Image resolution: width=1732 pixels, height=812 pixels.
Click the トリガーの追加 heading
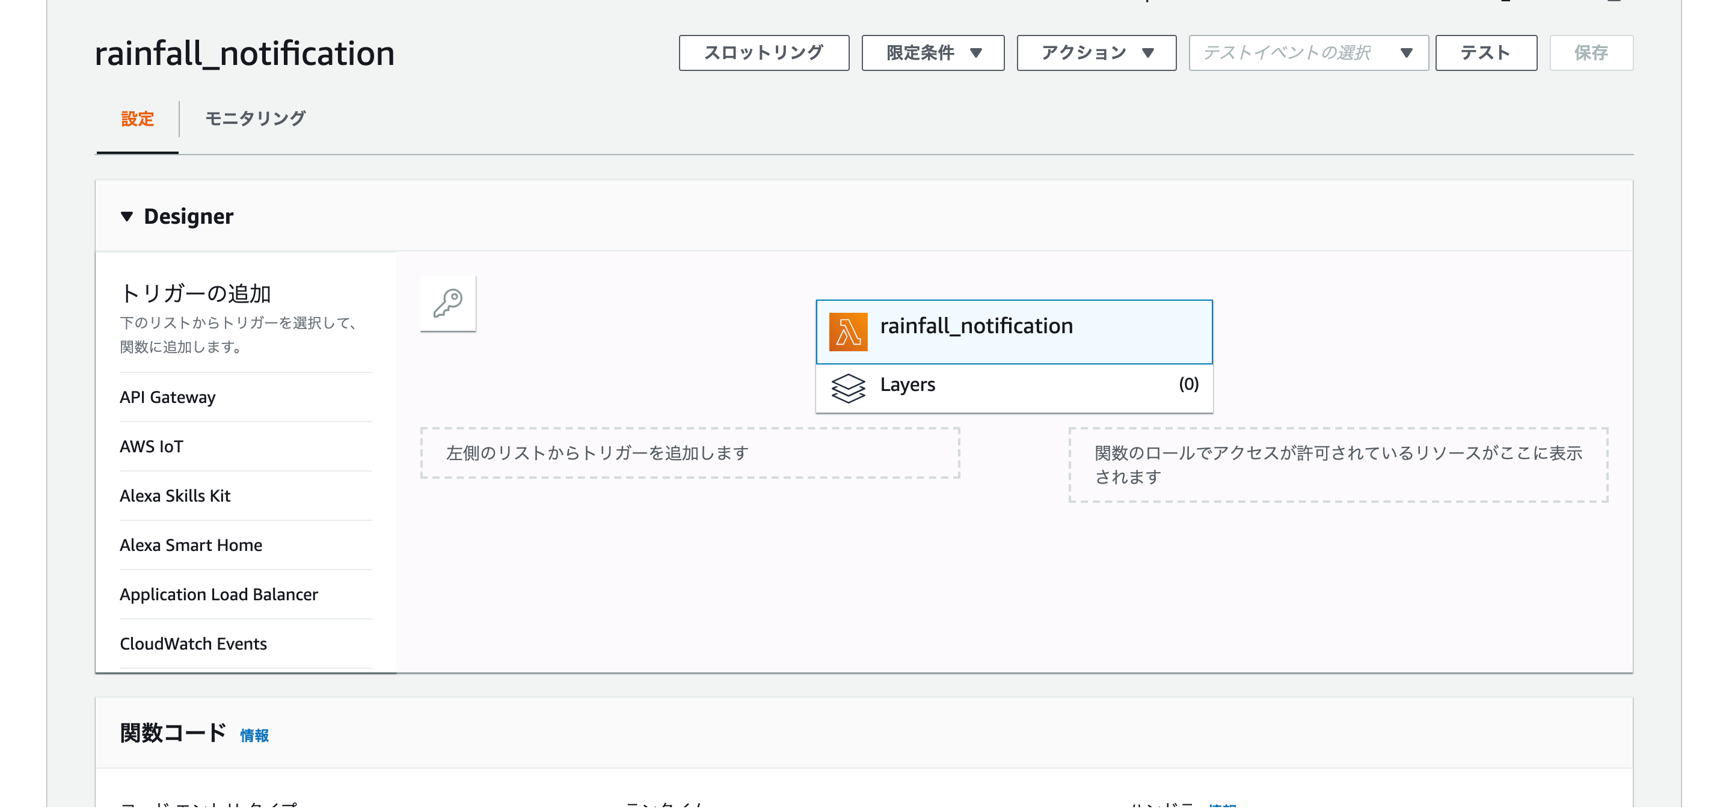pos(195,294)
